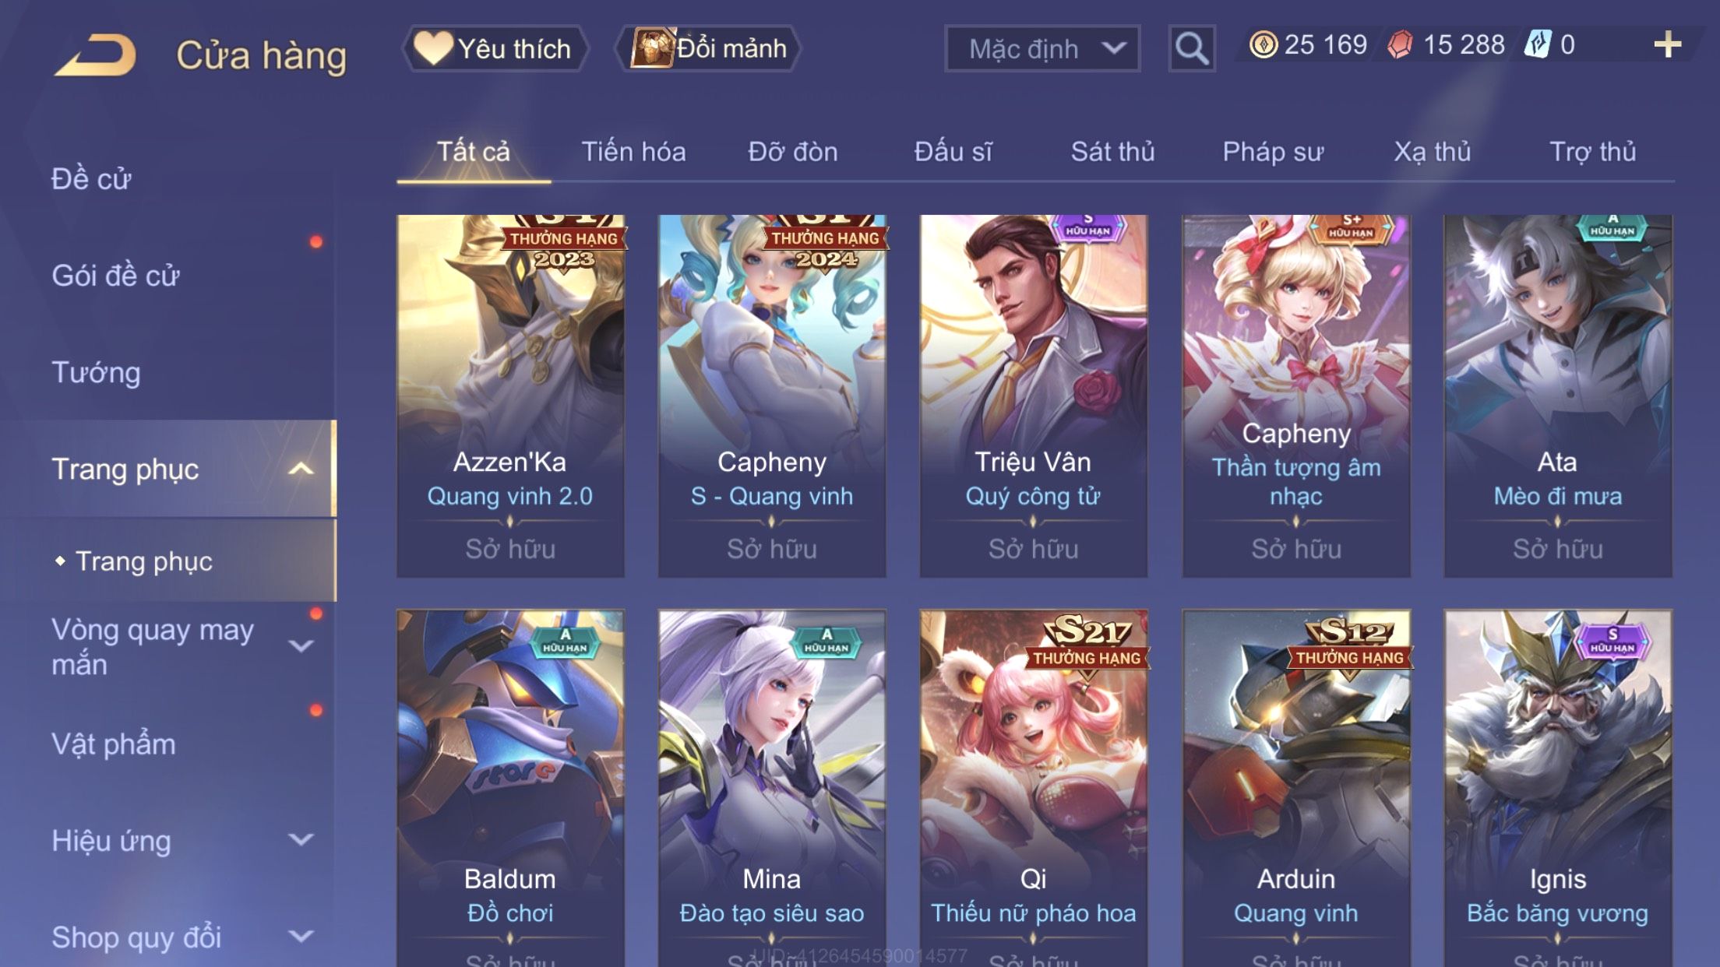The image size is (1720, 967).
Task: Switch to the Pháp sư tab
Action: [x=1273, y=152]
